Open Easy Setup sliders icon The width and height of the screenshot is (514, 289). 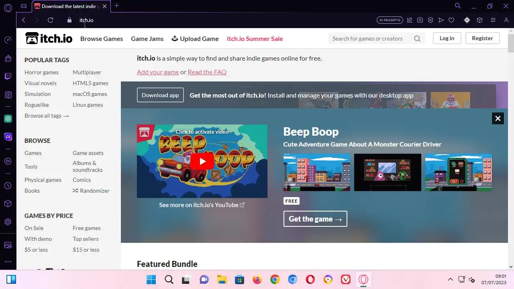click(493, 20)
